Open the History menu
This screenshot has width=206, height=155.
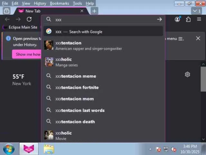[40, 3]
